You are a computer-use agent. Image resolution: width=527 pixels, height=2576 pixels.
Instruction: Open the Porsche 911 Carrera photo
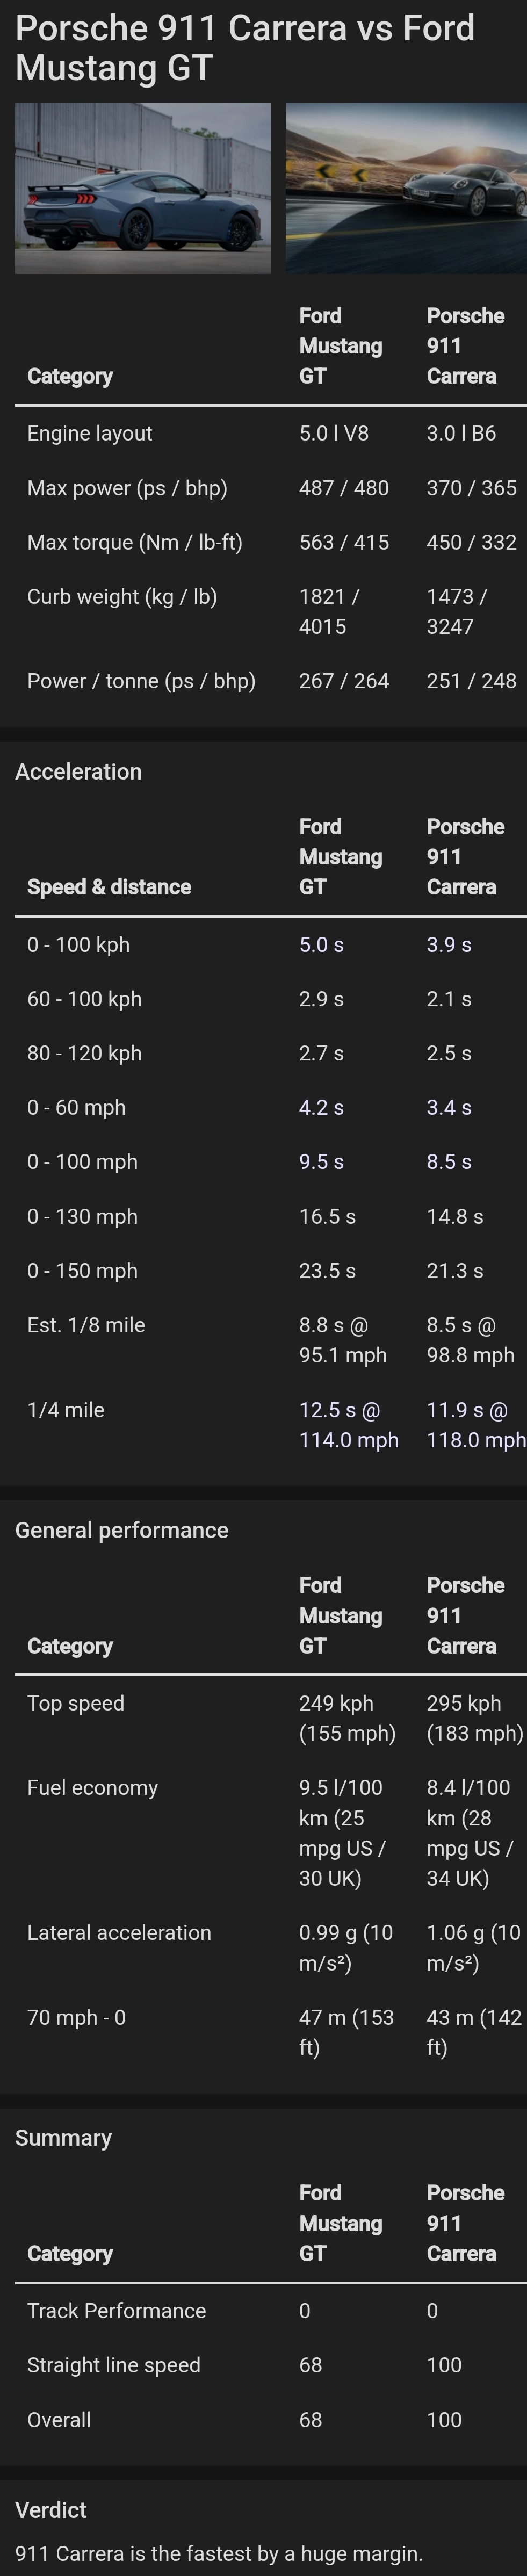[x=406, y=188]
